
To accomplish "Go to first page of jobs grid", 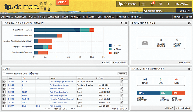I will (x=45, y=109).
